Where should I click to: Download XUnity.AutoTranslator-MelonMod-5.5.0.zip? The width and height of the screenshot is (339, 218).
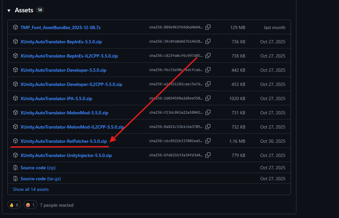pyautogui.click(x=64, y=113)
